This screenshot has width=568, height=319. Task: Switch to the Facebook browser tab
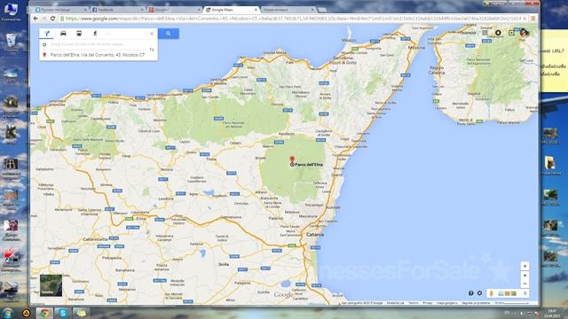(116, 10)
